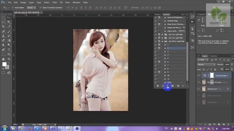Open the Image menu
Screen dimensions: 234x131
coord(23,3)
